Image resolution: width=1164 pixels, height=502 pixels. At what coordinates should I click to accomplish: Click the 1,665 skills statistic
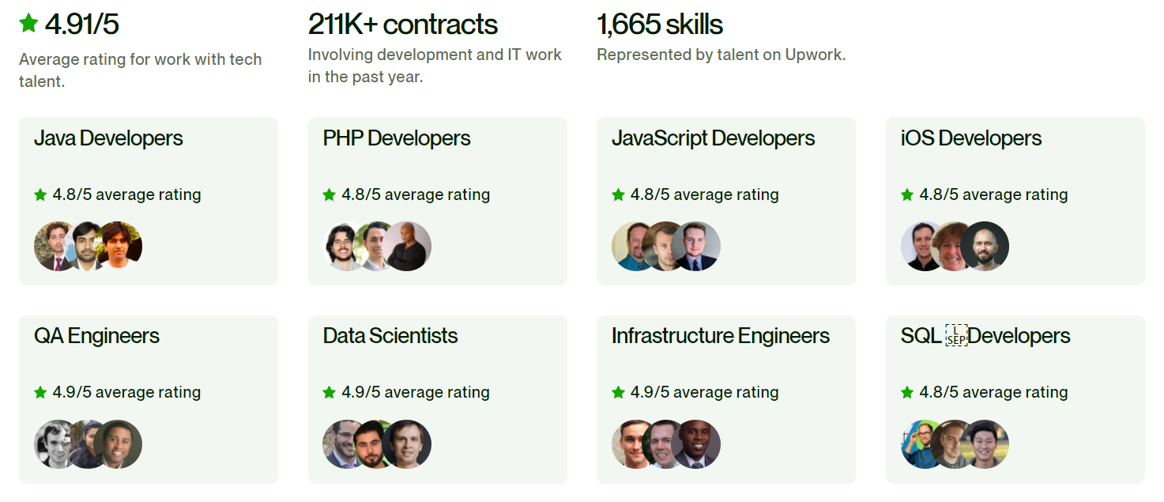click(x=660, y=25)
